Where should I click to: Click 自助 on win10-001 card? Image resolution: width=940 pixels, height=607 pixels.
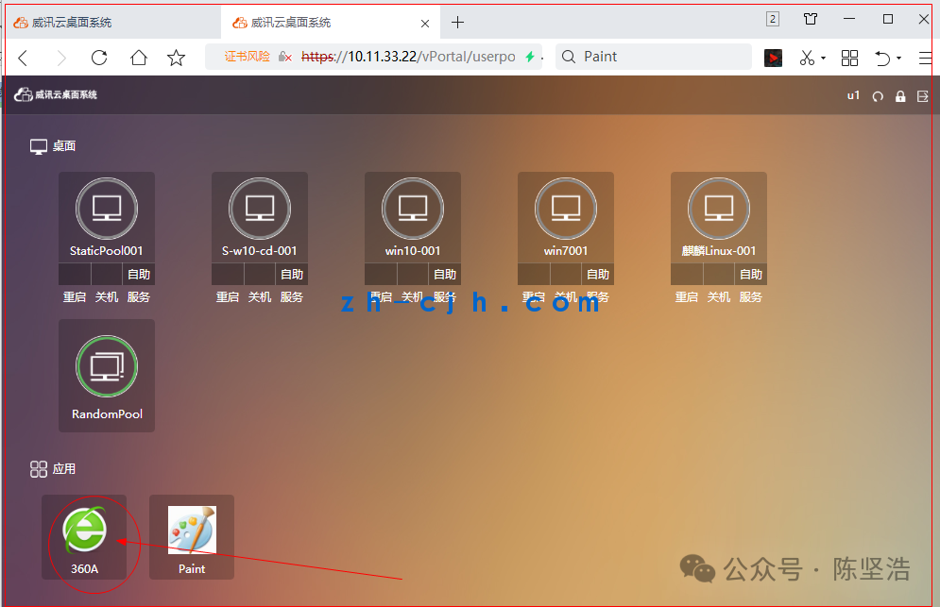click(445, 275)
